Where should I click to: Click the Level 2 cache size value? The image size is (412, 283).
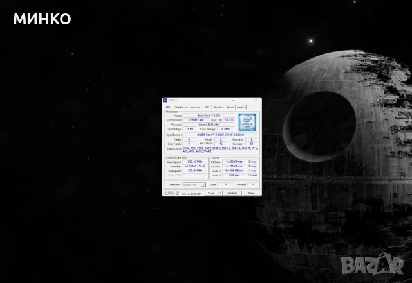(234, 171)
